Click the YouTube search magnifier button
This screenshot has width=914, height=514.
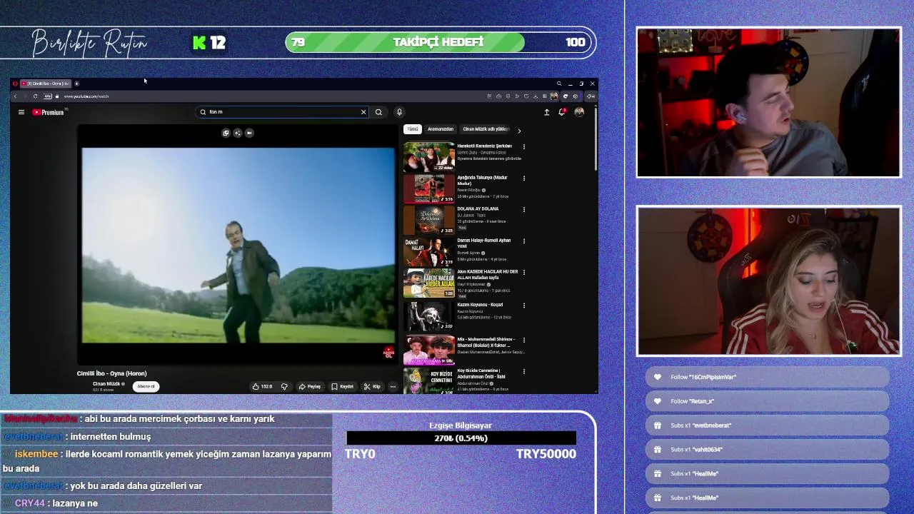378,112
